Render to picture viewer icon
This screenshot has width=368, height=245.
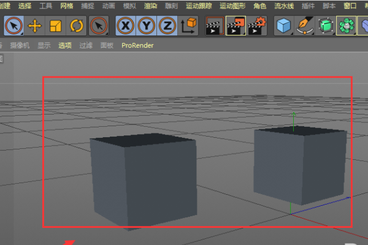click(x=236, y=26)
